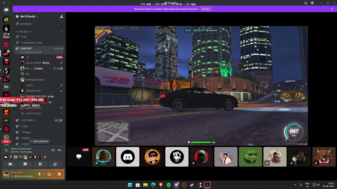Open Spotify from the taskbar
337x189 pixels.
tap(169, 185)
